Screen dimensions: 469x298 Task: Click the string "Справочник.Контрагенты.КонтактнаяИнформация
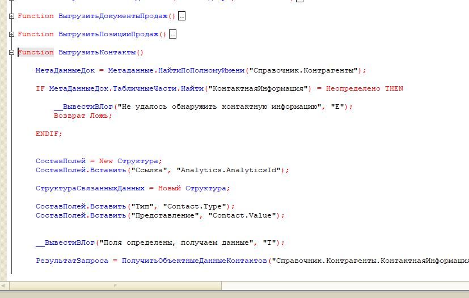click(370, 261)
